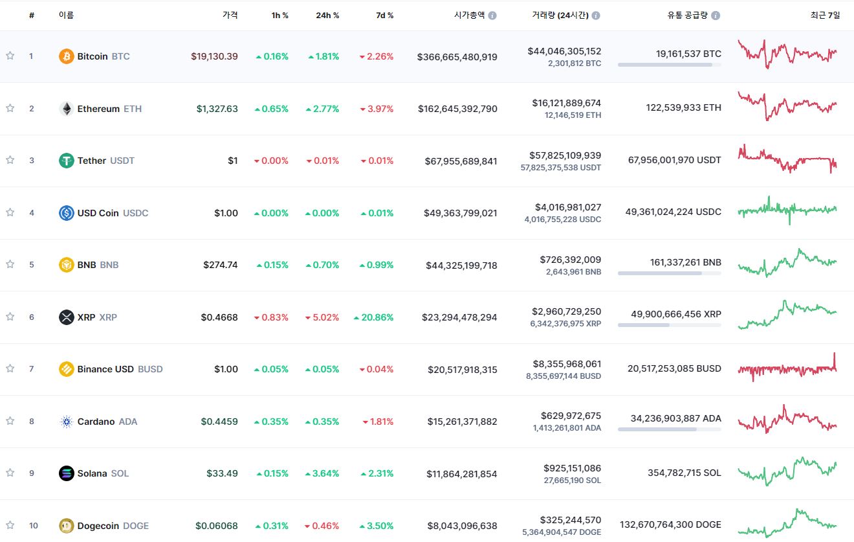Click the USD Coin logo icon
854x542 pixels.
67,213
